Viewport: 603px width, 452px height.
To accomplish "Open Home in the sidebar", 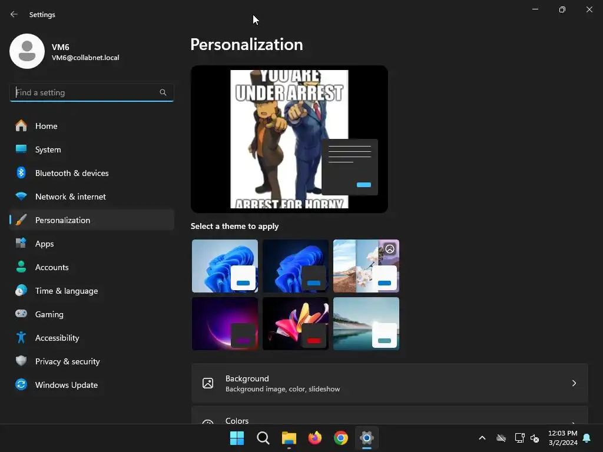I will point(91,126).
